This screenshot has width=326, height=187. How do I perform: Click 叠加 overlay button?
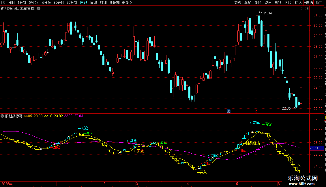(248, 3)
